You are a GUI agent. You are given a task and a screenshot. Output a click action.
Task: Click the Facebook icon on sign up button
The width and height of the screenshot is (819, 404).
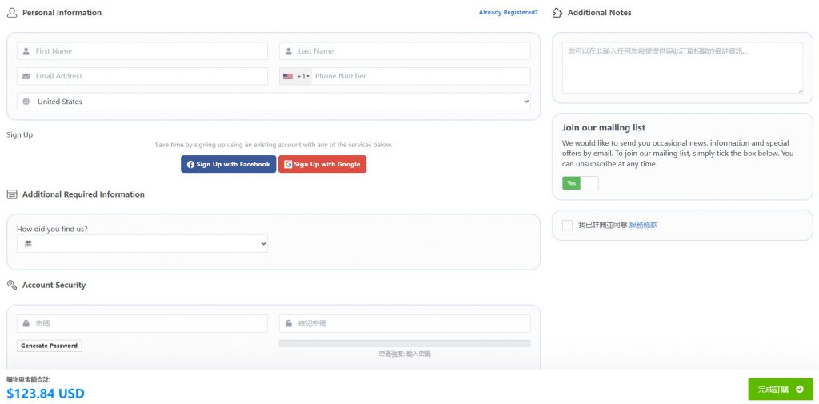click(190, 165)
